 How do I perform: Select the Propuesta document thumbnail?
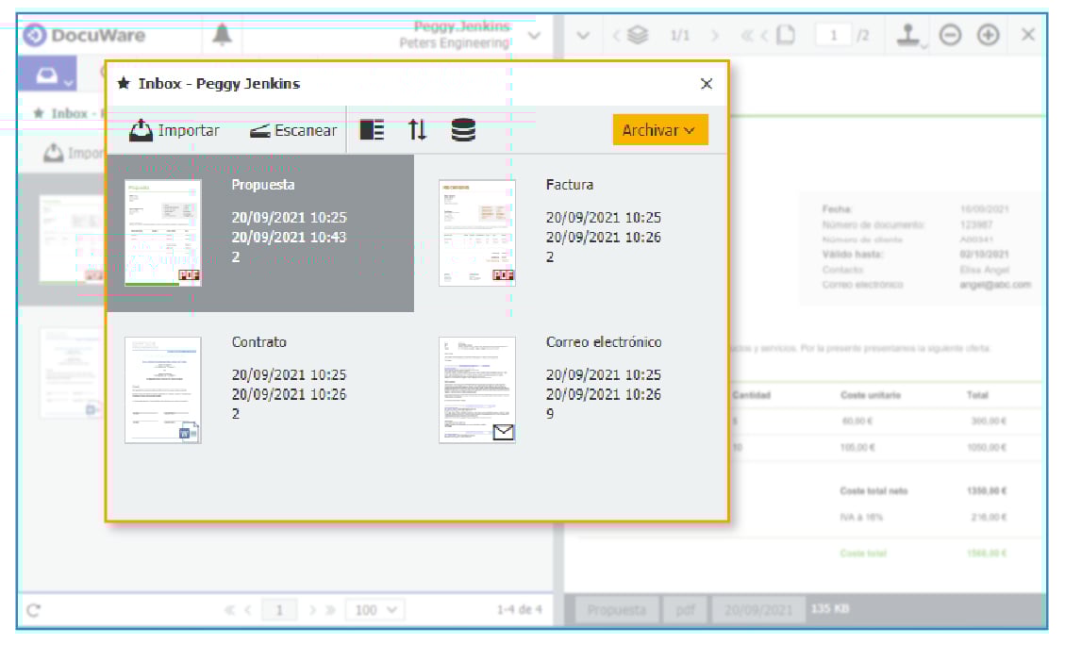click(x=163, y=232)
